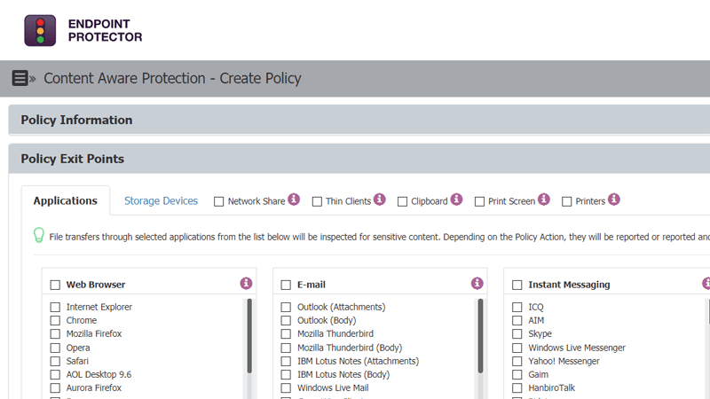
Task: Tick the Outlook (Attachments) checkbox
Action: (286, 307)
